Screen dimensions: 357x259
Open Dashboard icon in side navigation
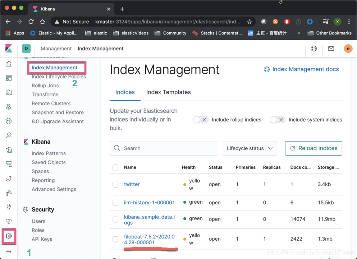(x=9, y=78)
